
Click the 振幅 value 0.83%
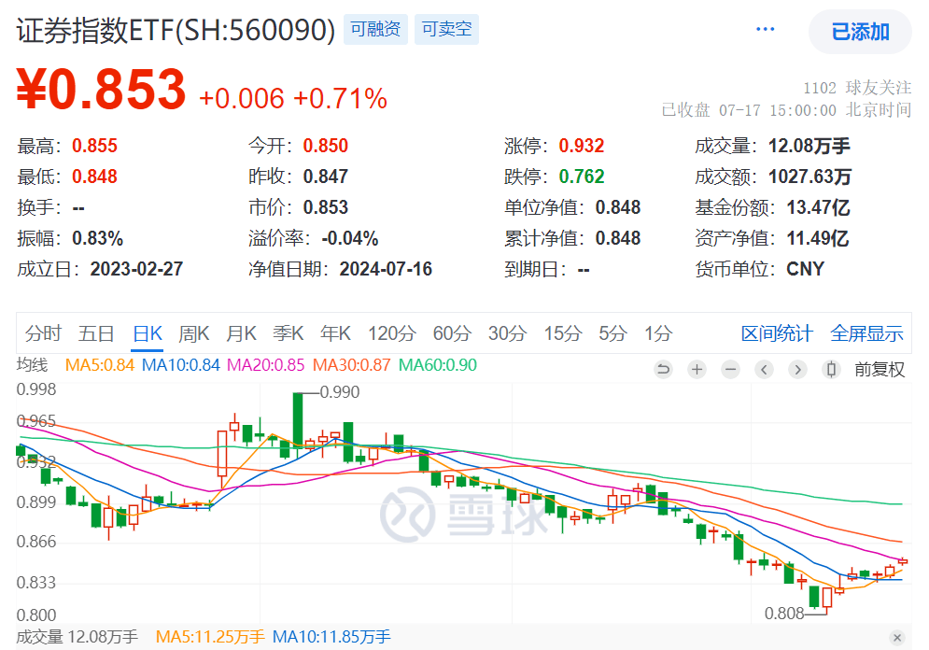[98, 238]
